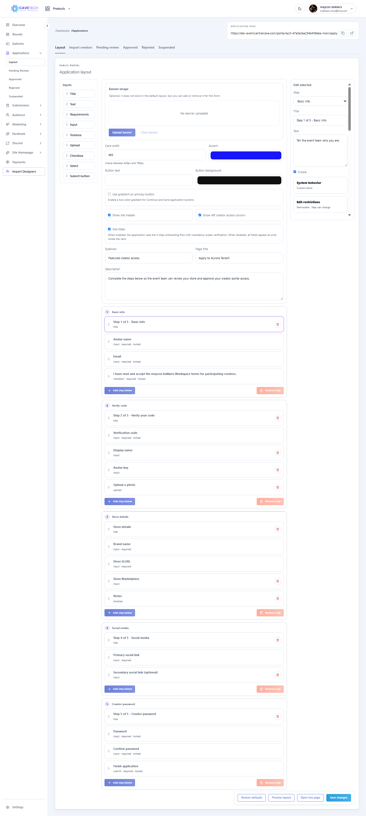Click the Upload banner button
The width and height of the screenshot is (366, 816).
122,132
